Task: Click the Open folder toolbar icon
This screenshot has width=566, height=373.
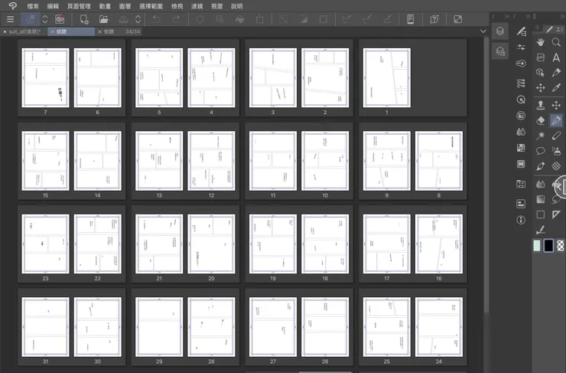Action: click(x=103, y=19)
